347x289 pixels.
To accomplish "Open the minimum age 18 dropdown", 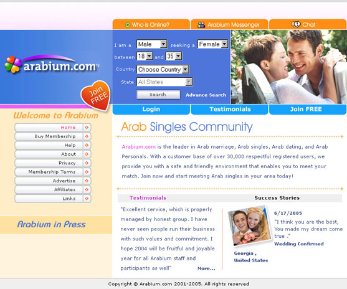I will 145,56.
